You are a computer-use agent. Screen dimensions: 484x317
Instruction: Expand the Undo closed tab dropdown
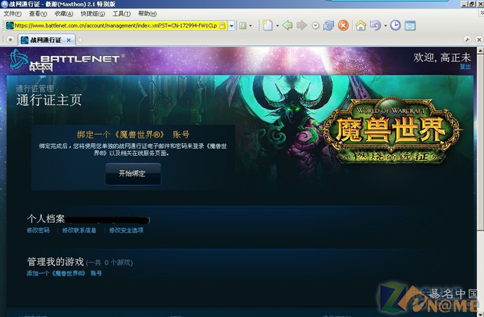click(x=385, y=26)
